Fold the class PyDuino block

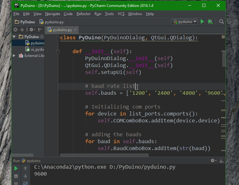pyautogui.click(x=58, y=37)
